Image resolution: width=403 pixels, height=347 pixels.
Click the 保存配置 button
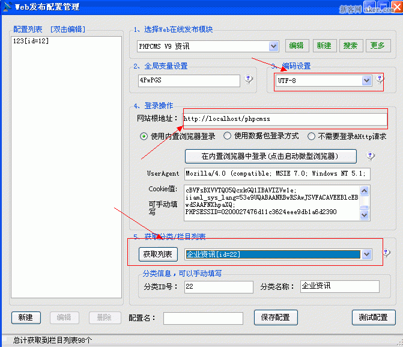tap(276, 318)
